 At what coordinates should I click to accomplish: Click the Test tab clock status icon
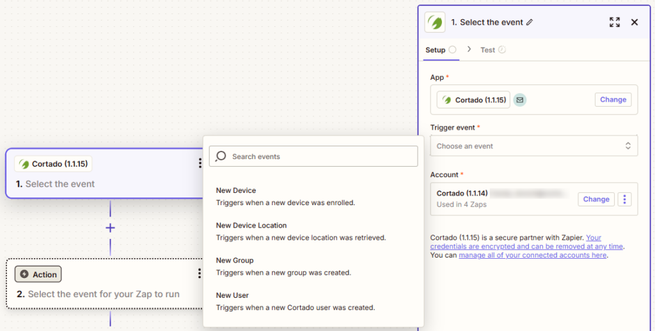(502, 50)
